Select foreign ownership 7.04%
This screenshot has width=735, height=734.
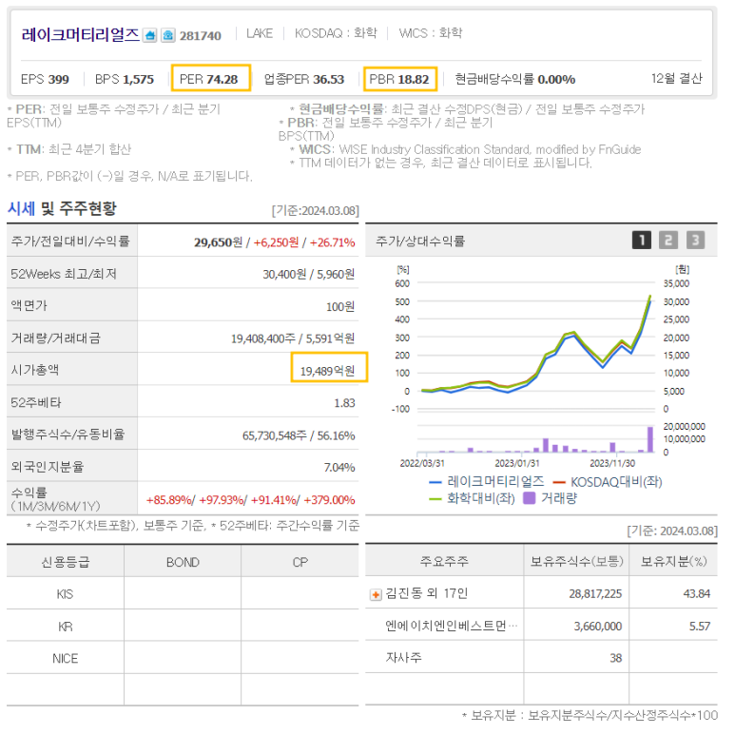[339, 467]
